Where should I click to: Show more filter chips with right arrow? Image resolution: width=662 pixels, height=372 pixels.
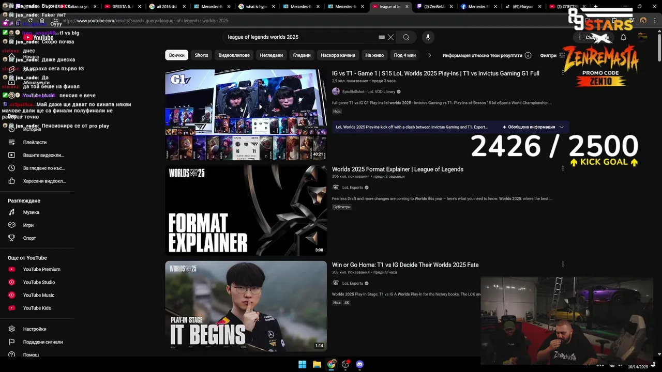click(429, 55)
